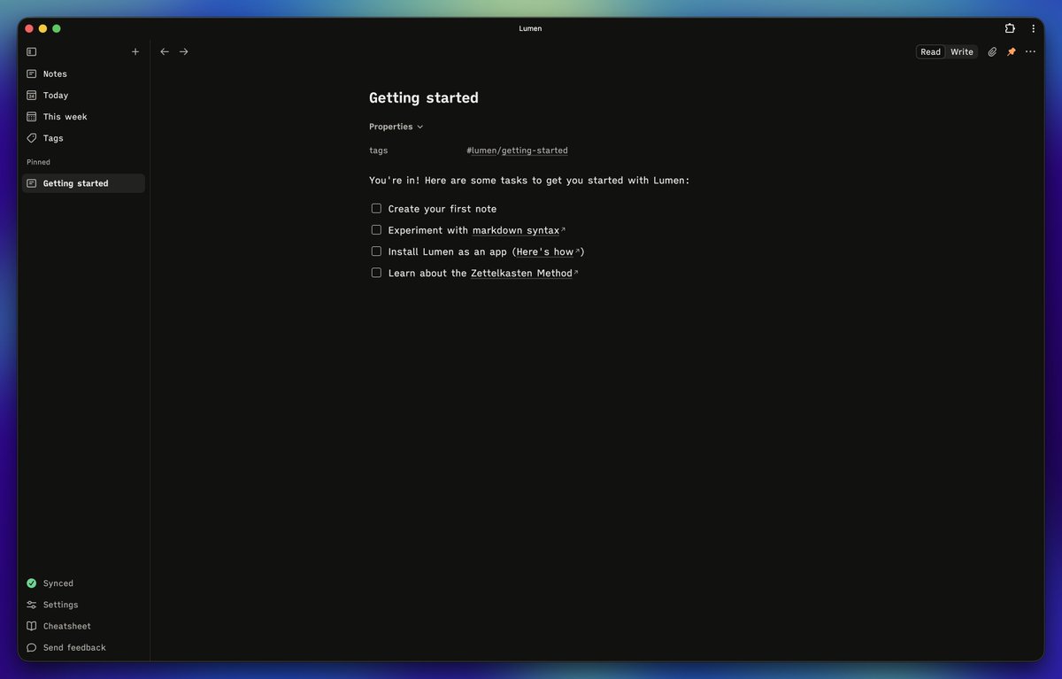Click the Cheatsheet book icon

click(32, 626)
